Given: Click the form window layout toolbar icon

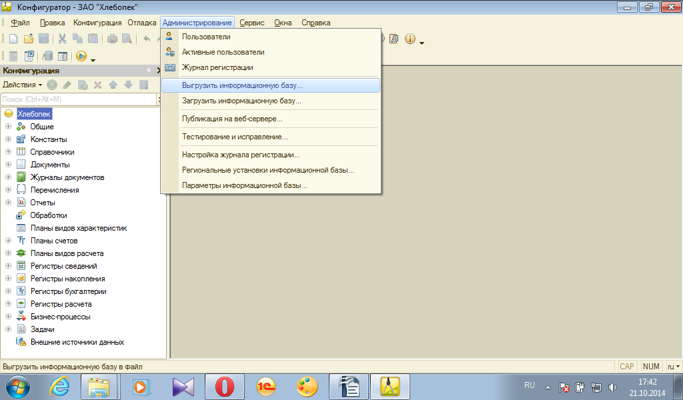Looking at the screenshot, I should [63, 56].
